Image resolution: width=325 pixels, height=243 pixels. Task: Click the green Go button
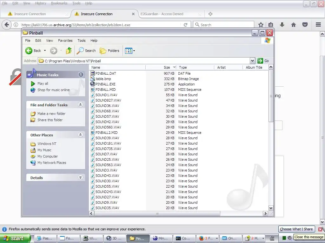(263, 61)
